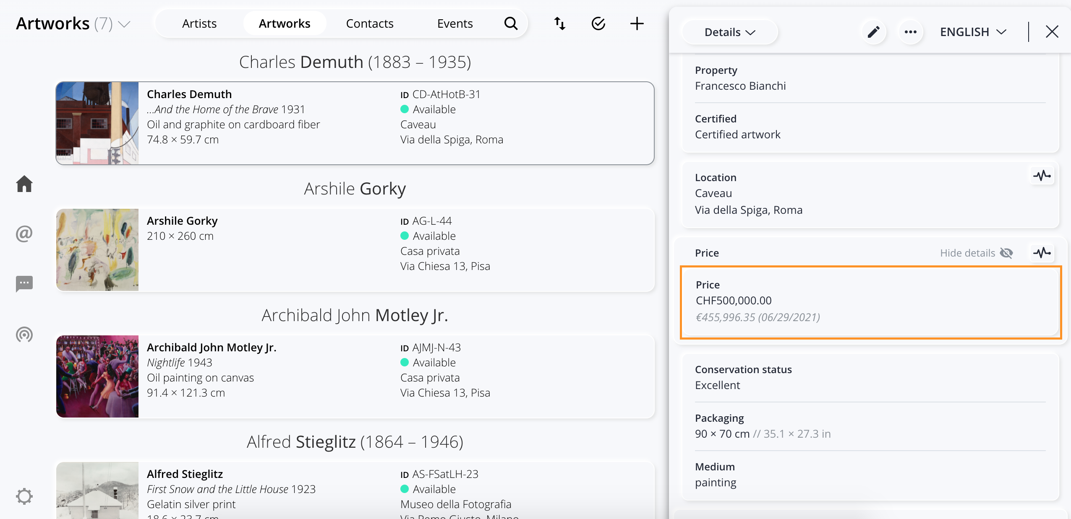Open the Arshile Gorky artwork thumbnail
This screenshot has width=1071, height=519.
click(97, 250)
